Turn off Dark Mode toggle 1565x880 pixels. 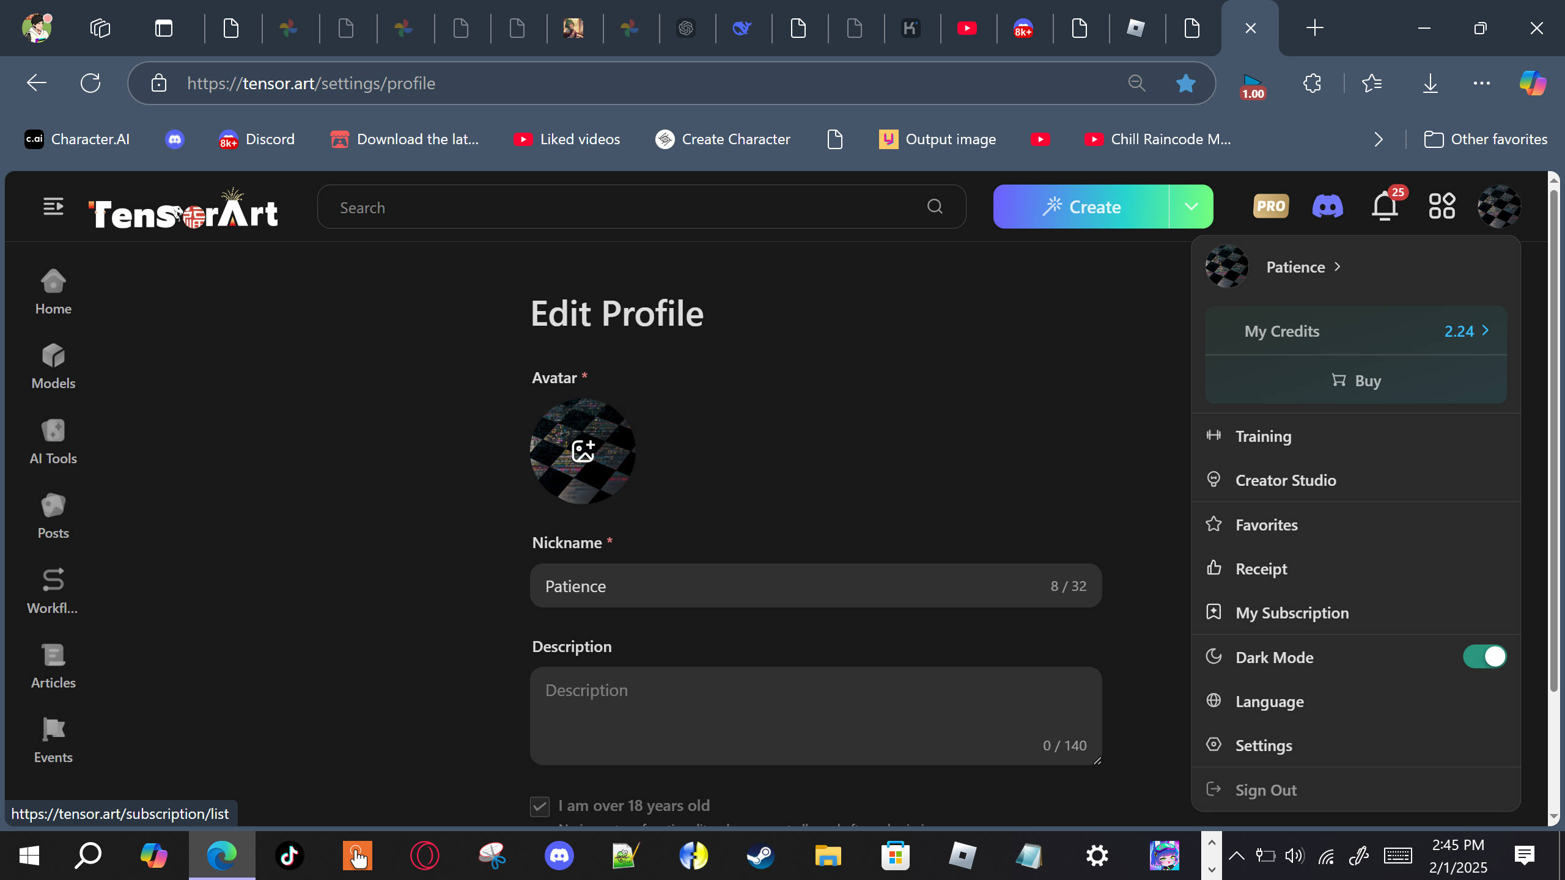(1484, 657)
